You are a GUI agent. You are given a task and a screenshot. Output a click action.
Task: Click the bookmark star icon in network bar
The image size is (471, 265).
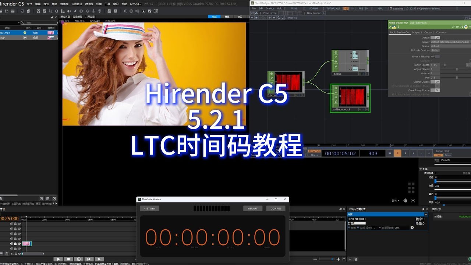click(274, 18)
